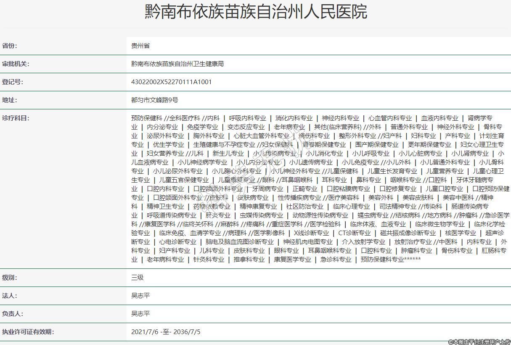Click 针灸科专业 in the department list
The image size is (511, 345).
(209, 260)
